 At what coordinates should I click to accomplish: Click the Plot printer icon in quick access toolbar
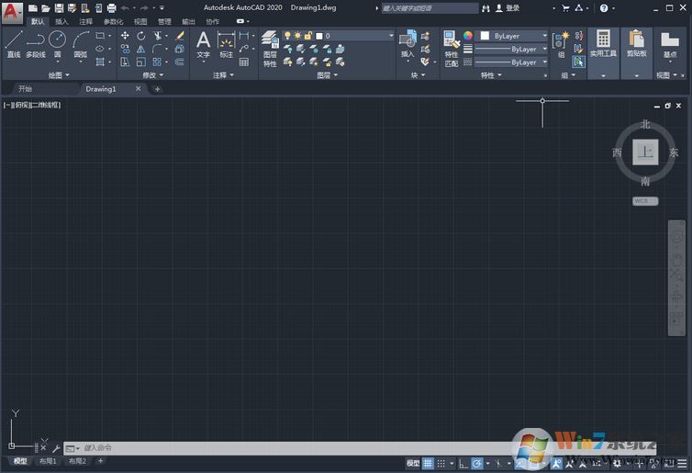click(112, 8)
